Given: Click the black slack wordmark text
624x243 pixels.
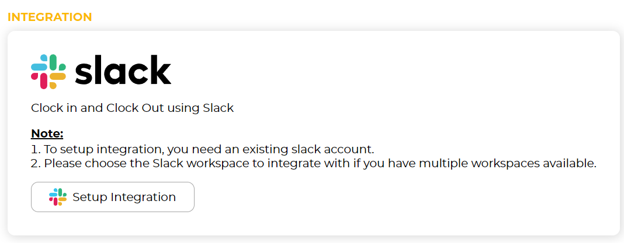Looking at the screenshot, I should pyautogui.click(x=123, y=69).
